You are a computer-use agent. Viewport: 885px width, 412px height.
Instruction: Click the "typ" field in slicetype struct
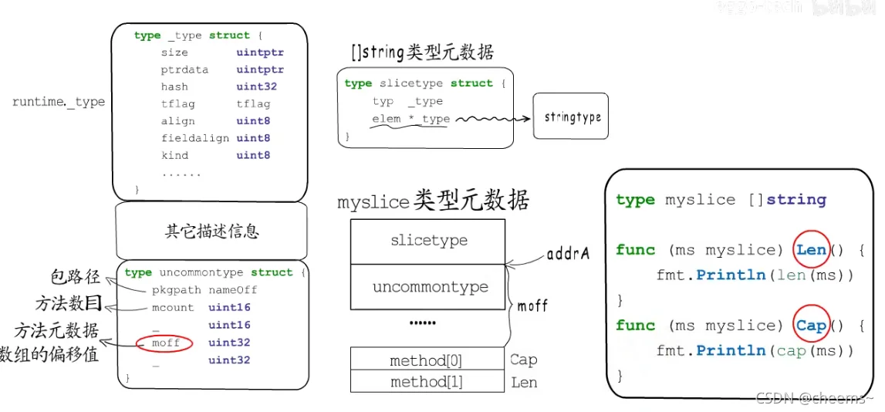[383, 102]
